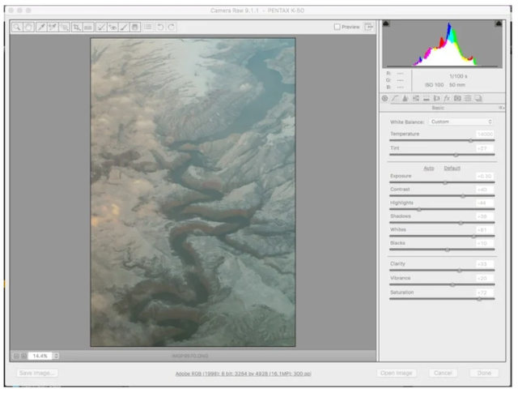This screenshot has height=393, width=518.
Task: Open the Tone Curve panel tab
Action: tap(395, 98)
